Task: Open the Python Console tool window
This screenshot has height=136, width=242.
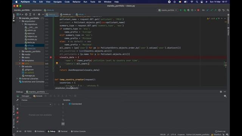Action: (x=78, y=131)
